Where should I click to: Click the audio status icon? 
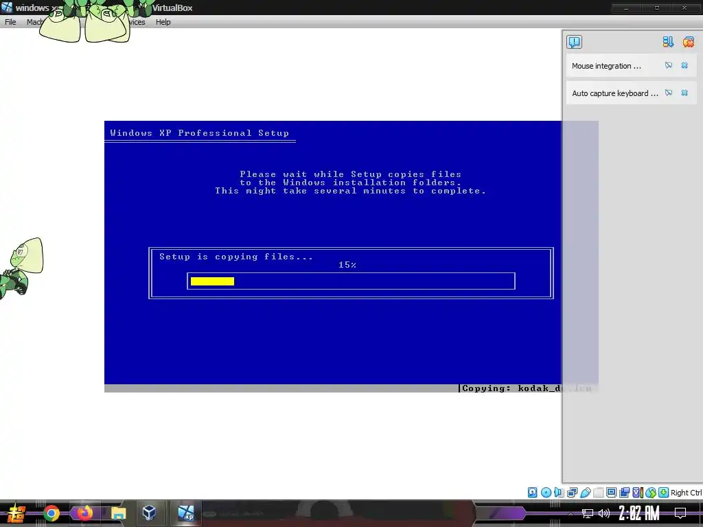[559, 493]
